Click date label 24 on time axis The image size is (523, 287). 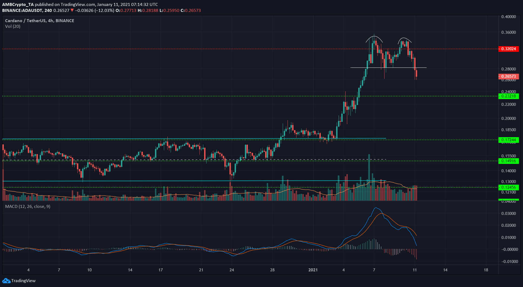[x=232, y=270]
